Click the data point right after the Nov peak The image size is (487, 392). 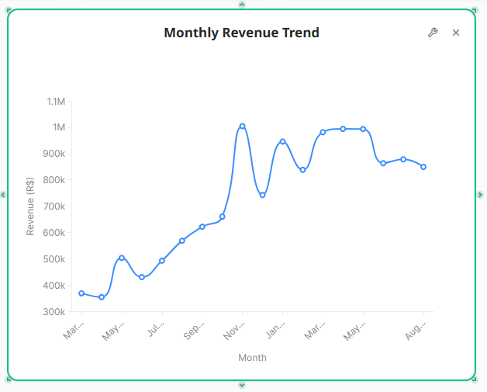262,195
